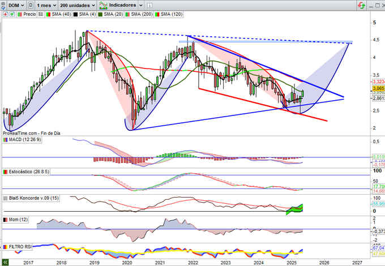Click the red 3,323 price tag
Screen dimensions: 385x266
378,81
